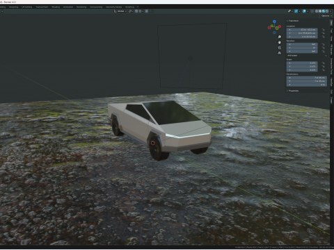Click the Location X field
The width and height of the screenshot is (334, 250).
click(302, 30)
